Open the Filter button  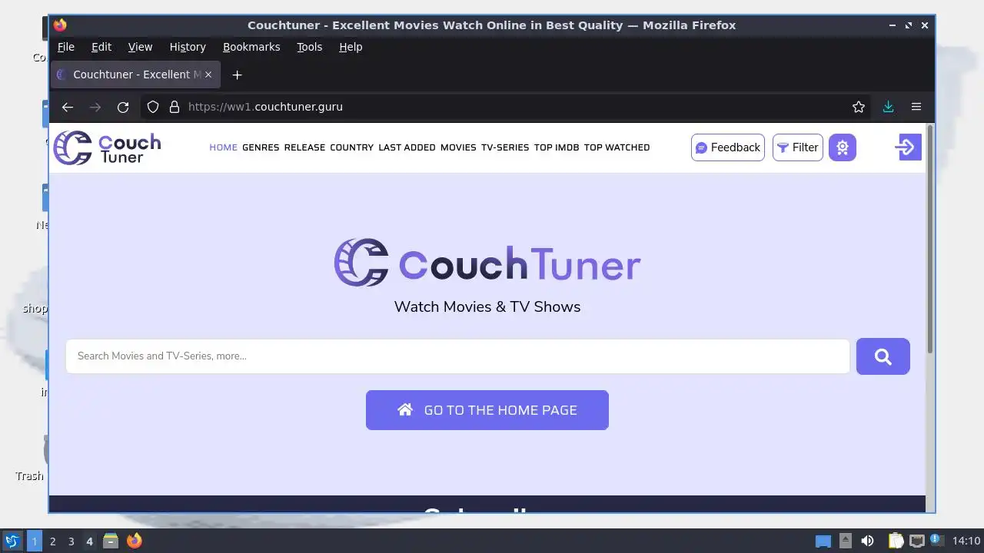tap(798, 147)
